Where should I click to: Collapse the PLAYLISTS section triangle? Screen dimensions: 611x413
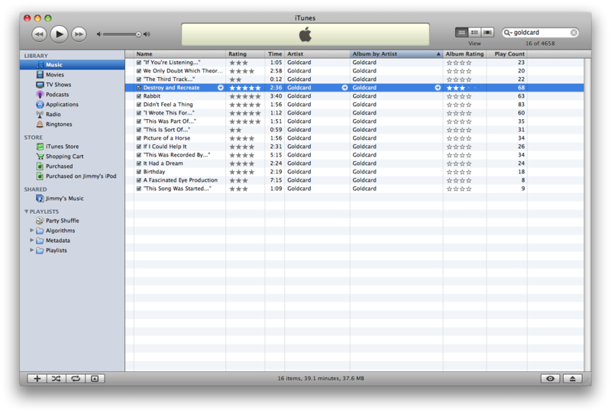coord(27,211)
